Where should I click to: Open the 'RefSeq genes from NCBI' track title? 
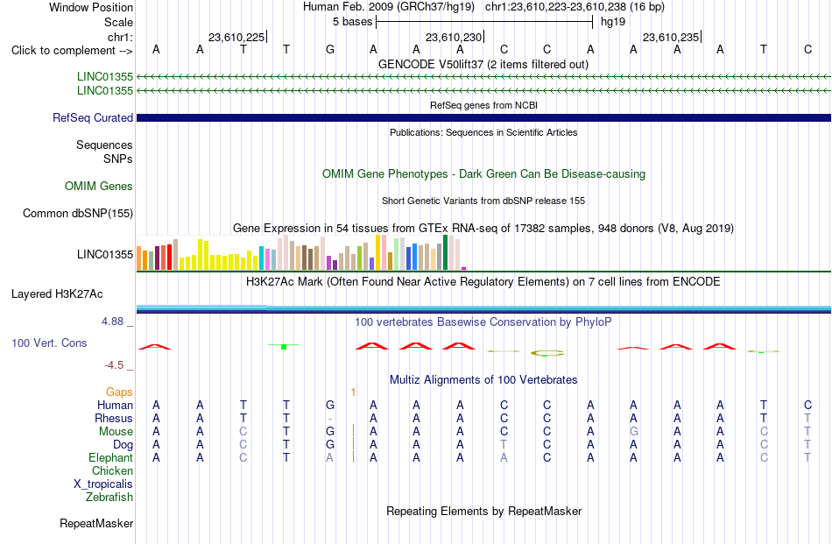click(x=483, y=105)
